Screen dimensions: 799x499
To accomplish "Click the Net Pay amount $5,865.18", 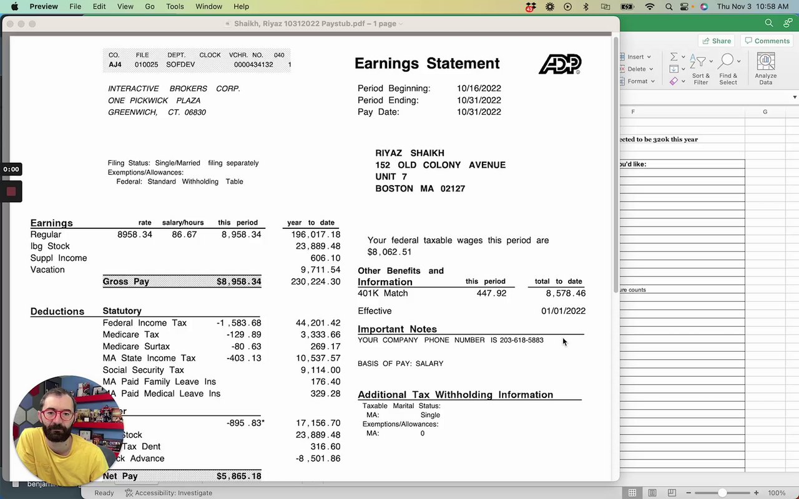I will [x=238, y=476].
